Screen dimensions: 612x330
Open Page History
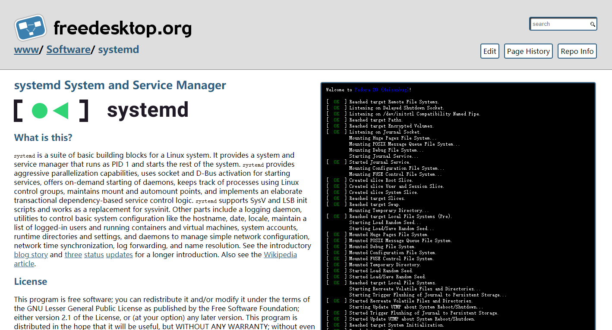tap(528, 51)
